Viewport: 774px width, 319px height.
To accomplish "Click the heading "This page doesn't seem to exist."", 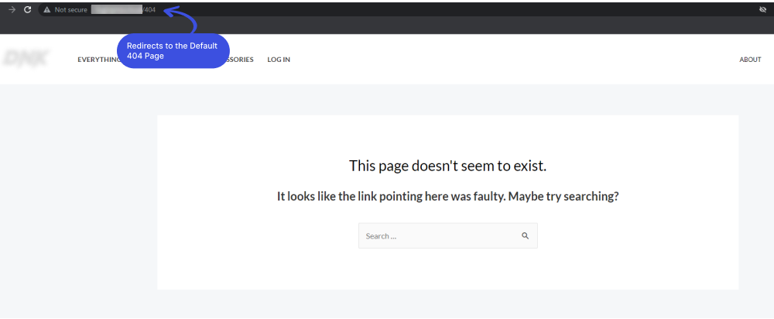I will pos(447,166).
